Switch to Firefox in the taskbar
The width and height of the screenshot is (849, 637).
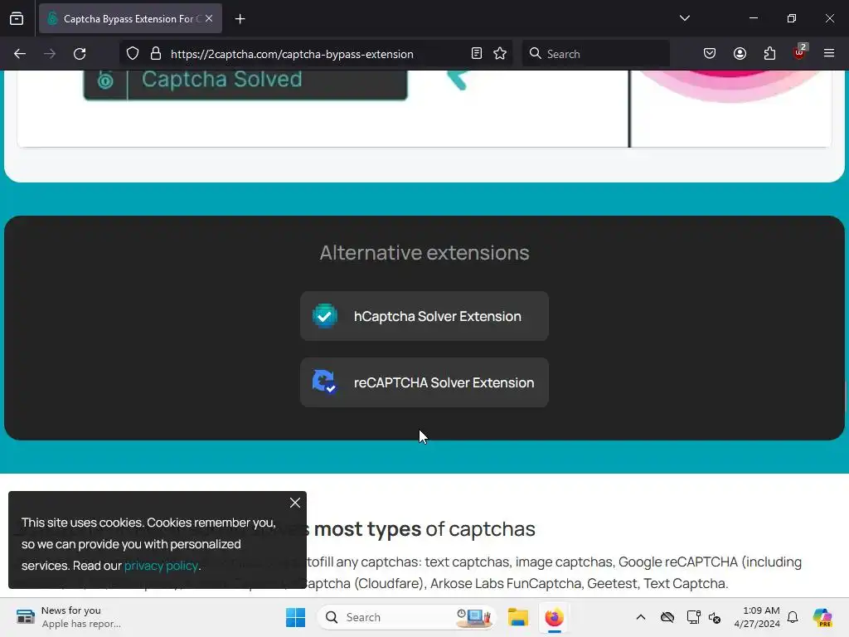coord(554,617)
